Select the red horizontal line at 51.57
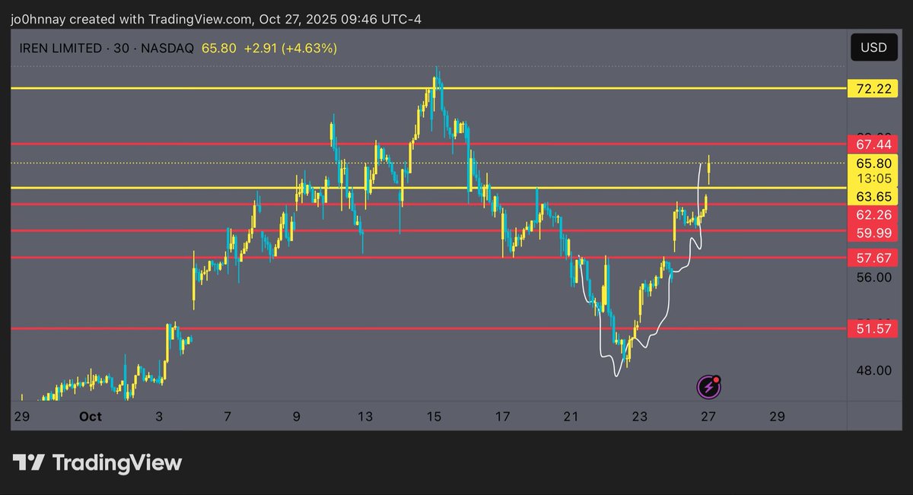 304,328
